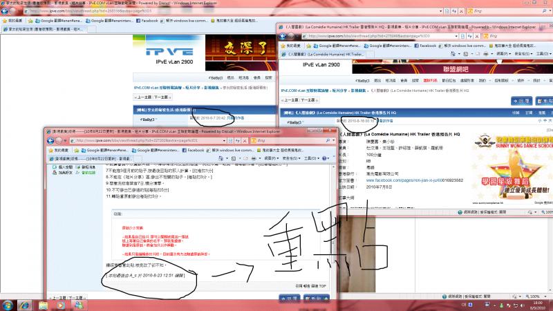Open print icon in front IE command bar

click(253, 159)
